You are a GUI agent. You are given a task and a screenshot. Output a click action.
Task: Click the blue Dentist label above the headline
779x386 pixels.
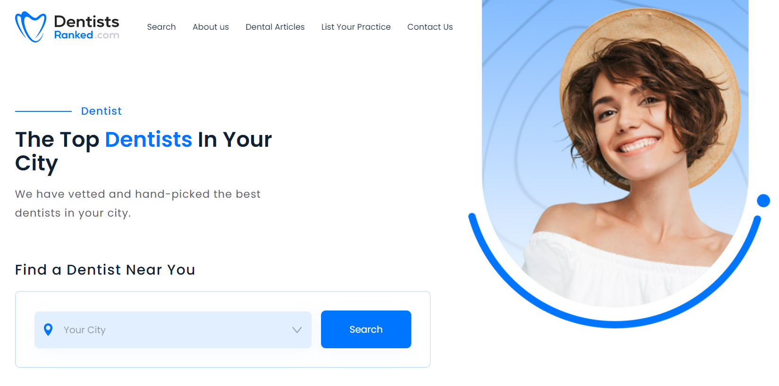tap(102, 111)
